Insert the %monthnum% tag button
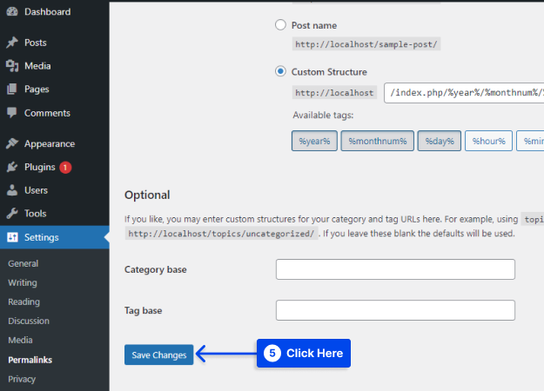 (378, 141)
